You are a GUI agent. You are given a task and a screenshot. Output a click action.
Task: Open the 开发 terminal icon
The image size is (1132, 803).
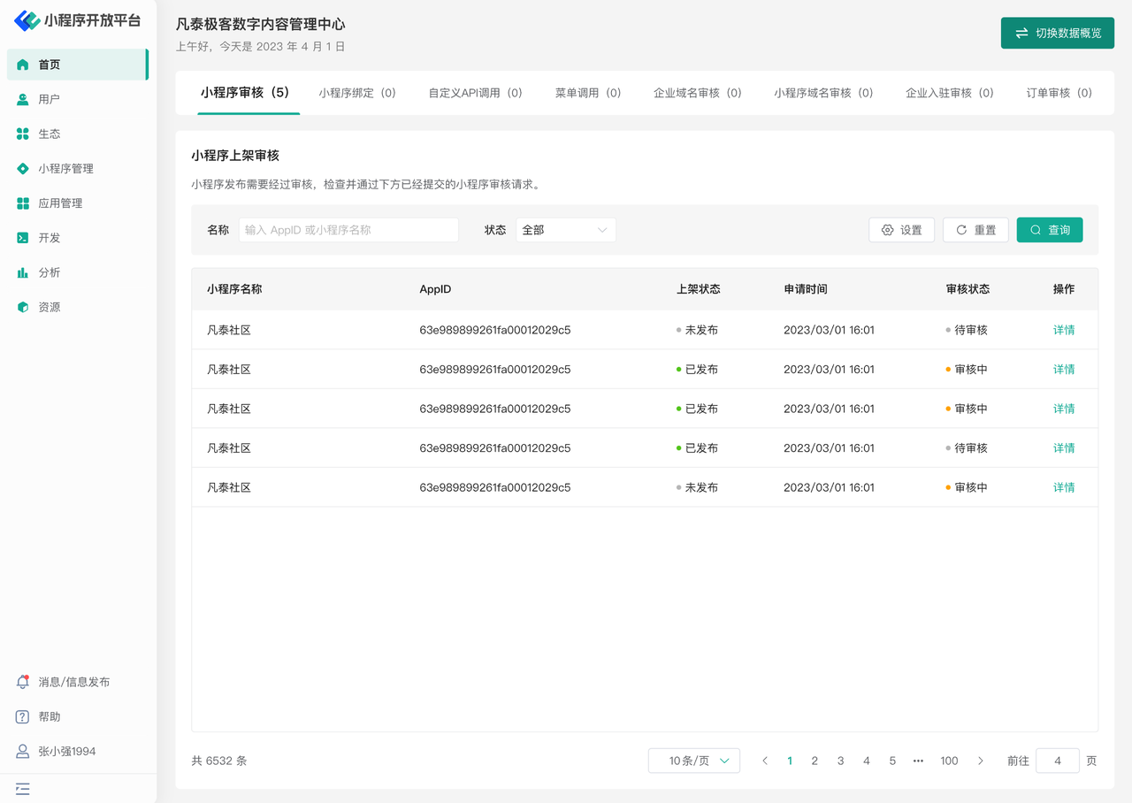23,238
